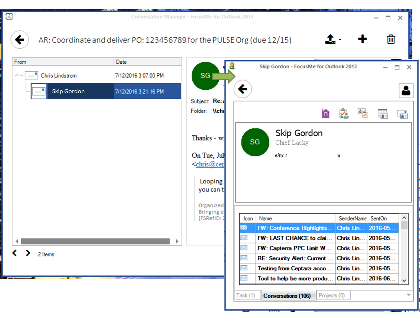Click the scroll-right arrow of the conversation list
The width and height of the screenshot is (420, 312).
click(177, 241)
